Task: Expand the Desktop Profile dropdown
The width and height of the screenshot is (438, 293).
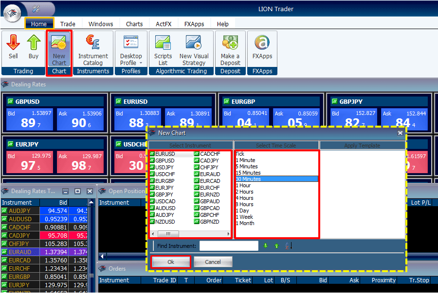Action: pos(141,63)
